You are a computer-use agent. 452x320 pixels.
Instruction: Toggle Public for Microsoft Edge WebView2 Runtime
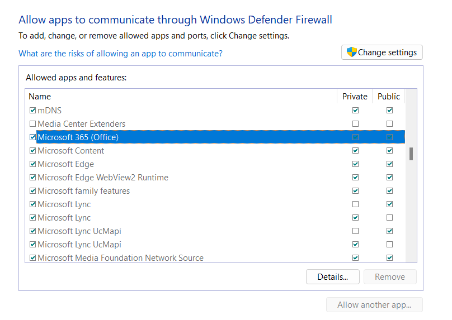pyautogui.click(x=389, y=177)
